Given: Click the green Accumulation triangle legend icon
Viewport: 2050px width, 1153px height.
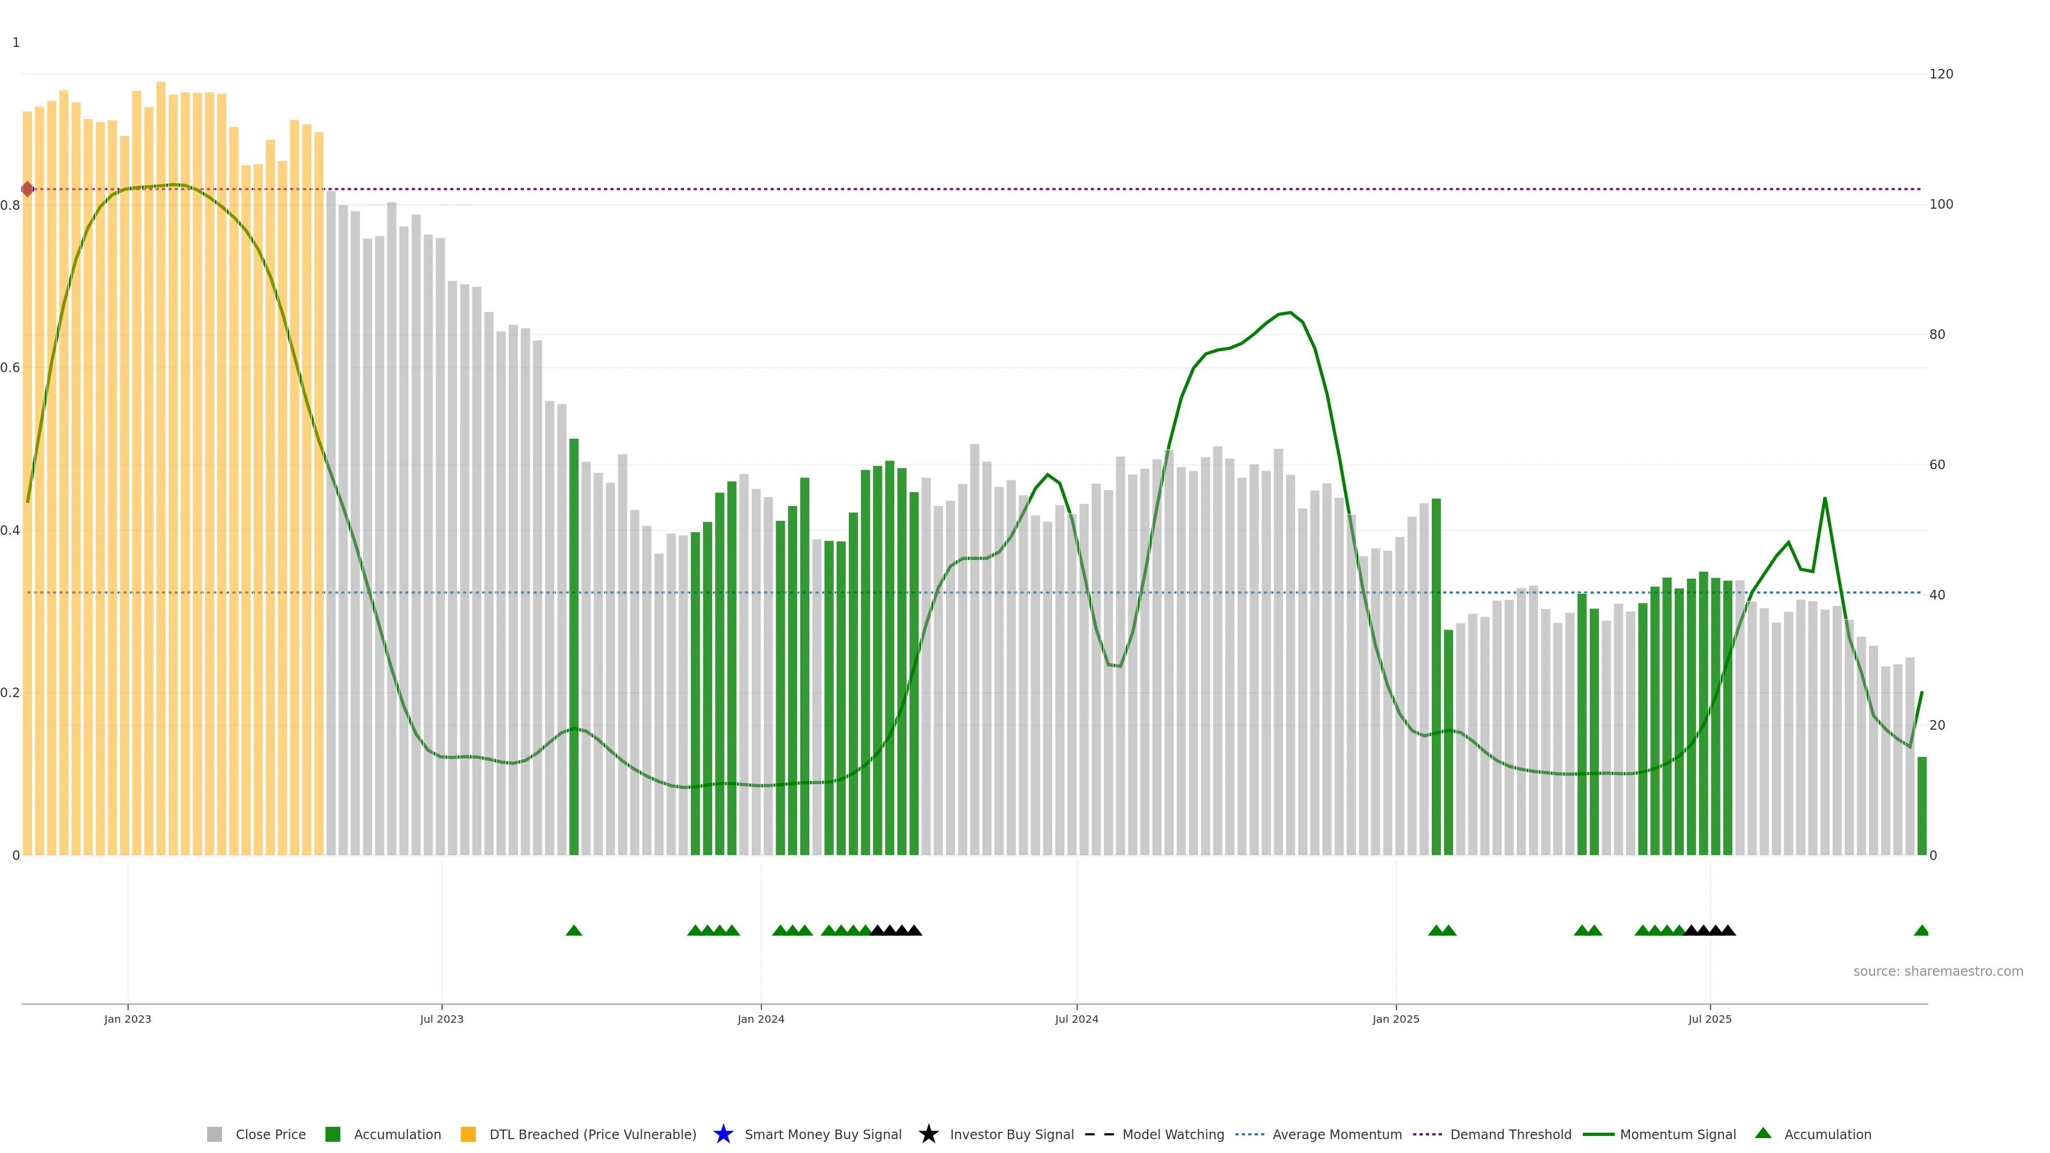Looking at the screenshot, I should [x=1763, y=1133].
